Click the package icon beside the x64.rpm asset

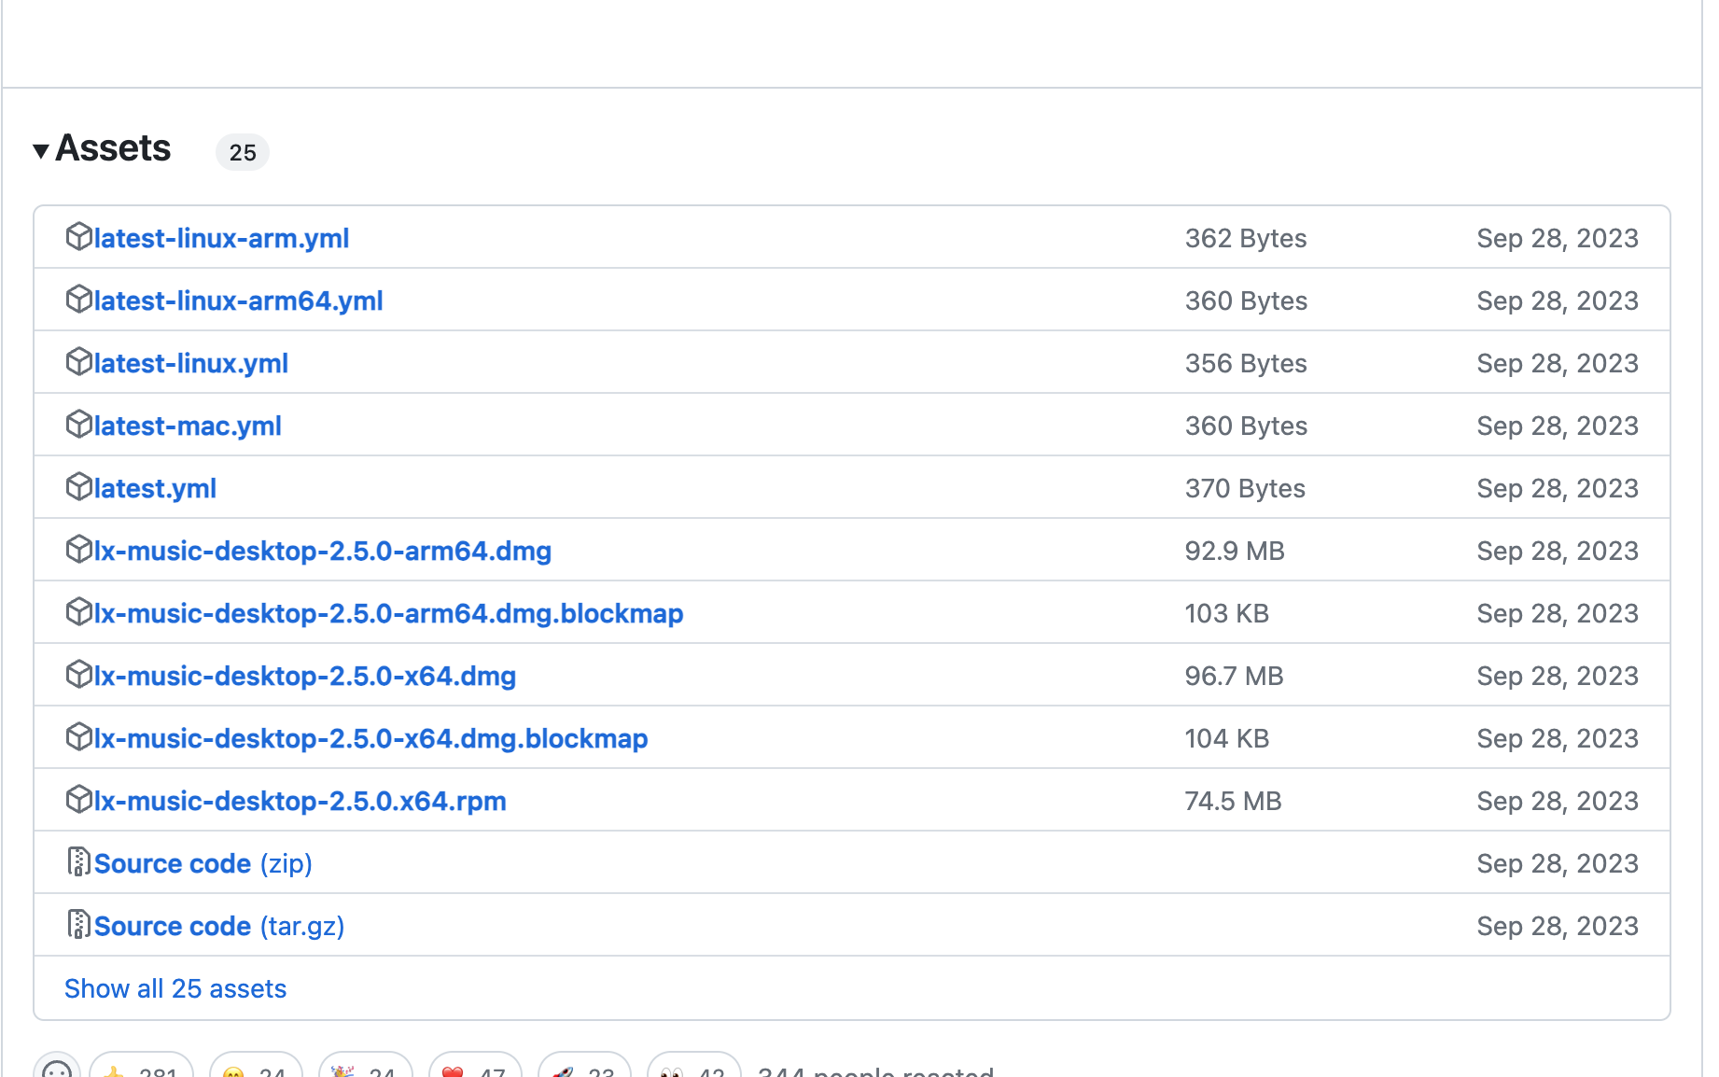pyautogui.click(x=78, y=800)
